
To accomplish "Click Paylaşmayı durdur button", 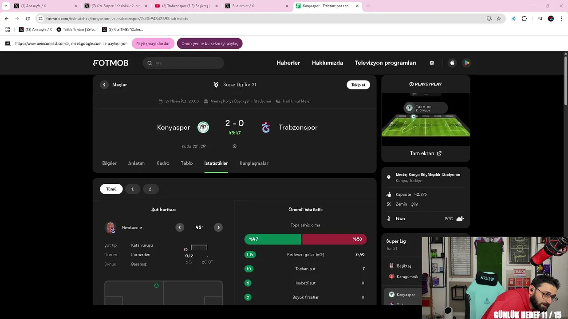I will pos(153,43).
